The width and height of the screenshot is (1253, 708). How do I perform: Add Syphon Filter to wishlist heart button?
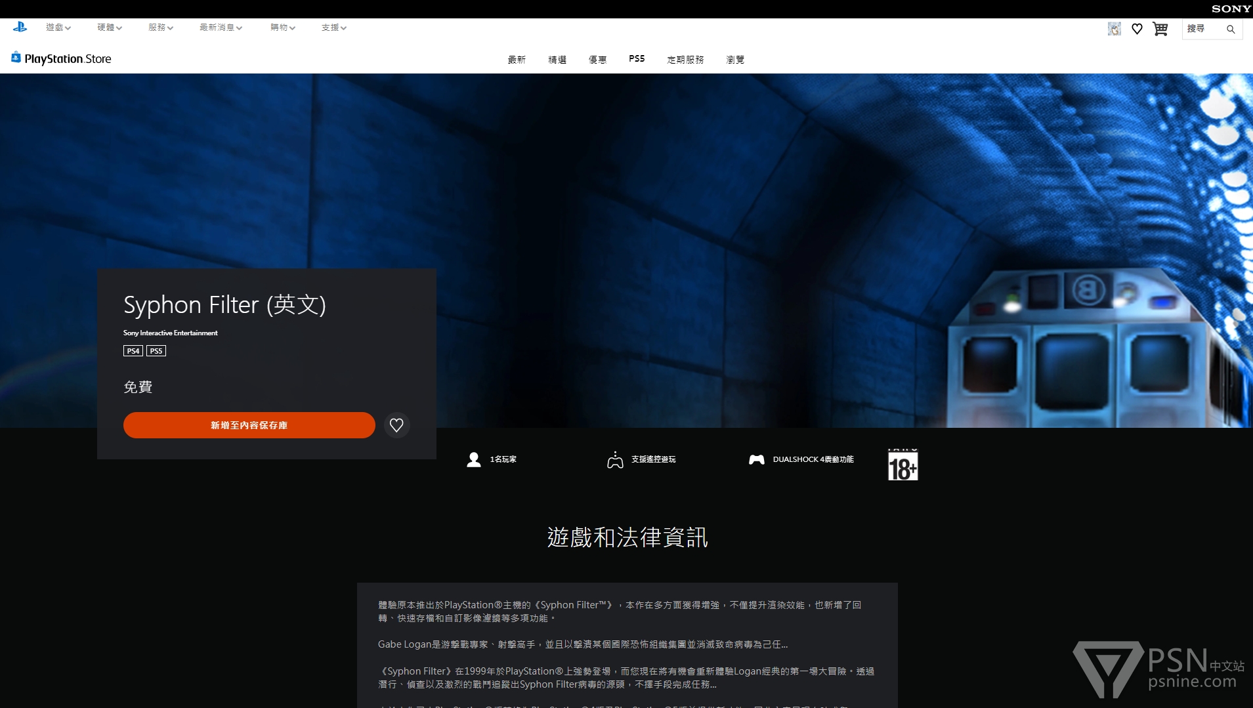click(396, 425)
